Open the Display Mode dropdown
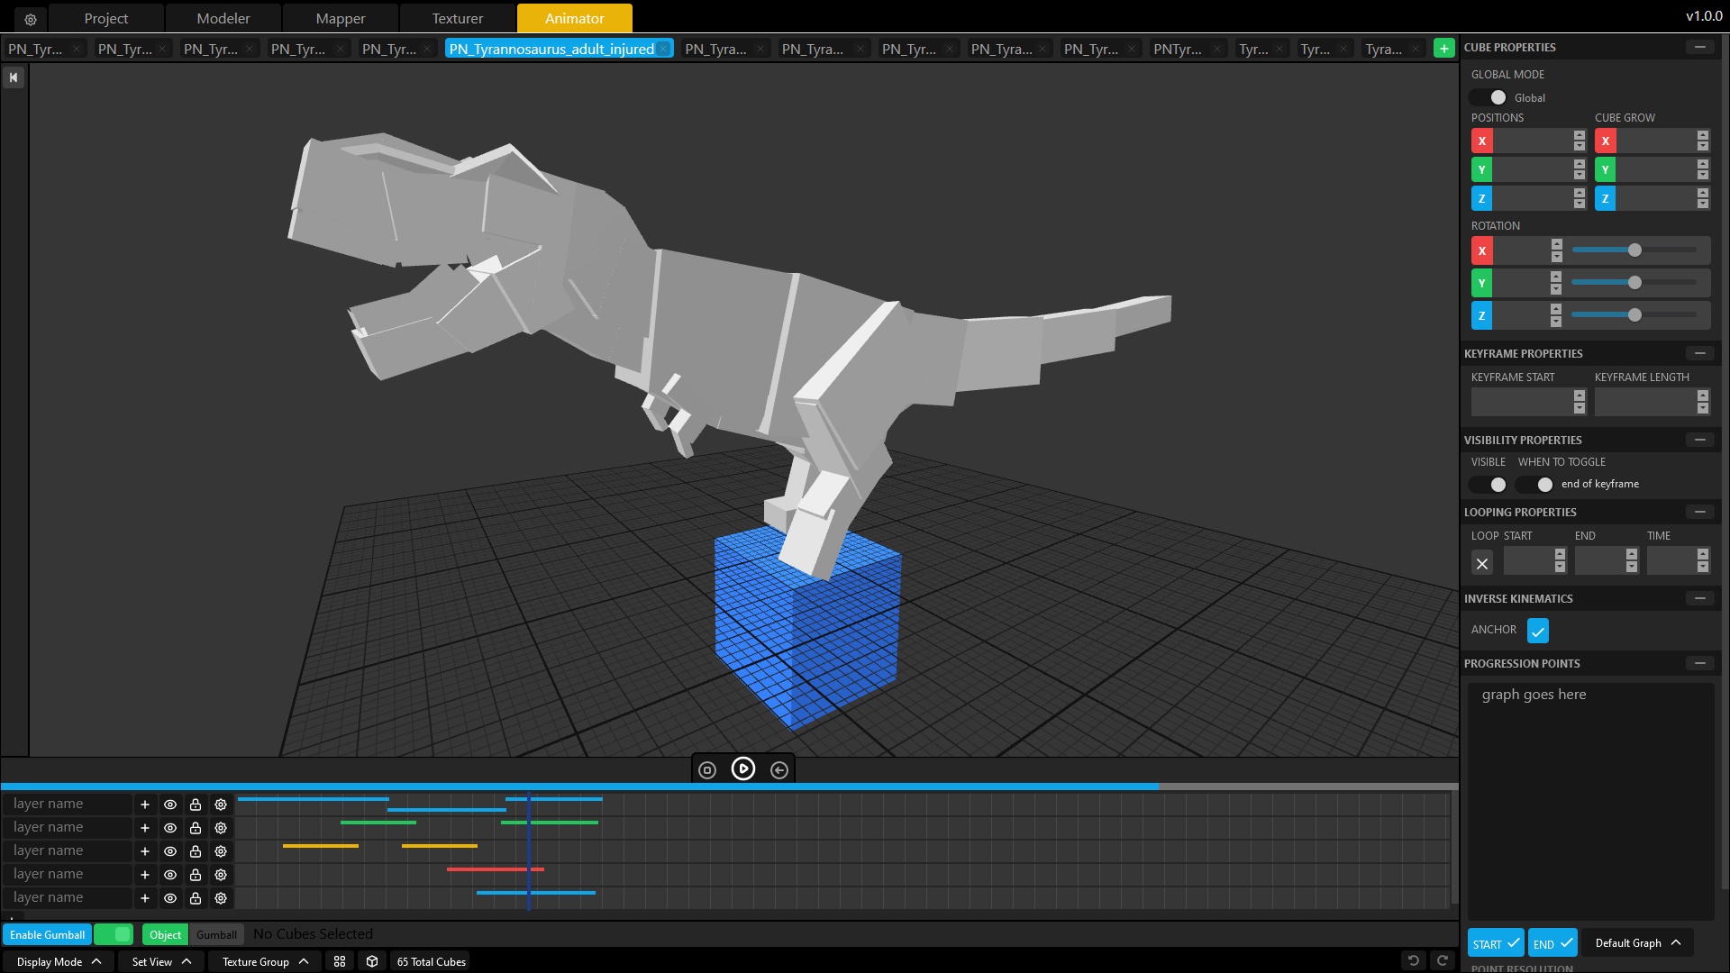 [x=58, y=961]
